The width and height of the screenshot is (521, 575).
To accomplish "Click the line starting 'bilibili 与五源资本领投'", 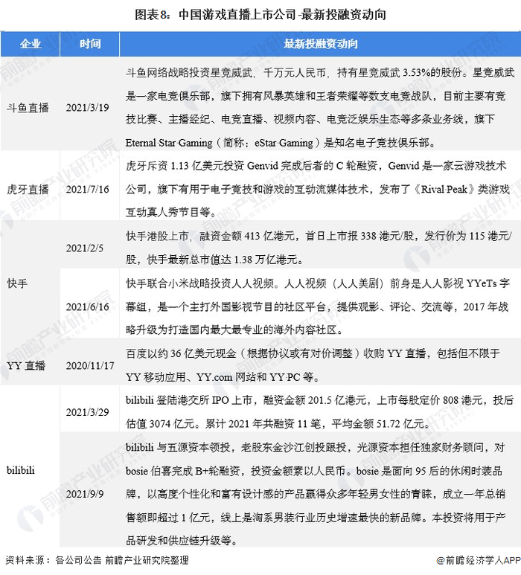I will click(315, 447).
